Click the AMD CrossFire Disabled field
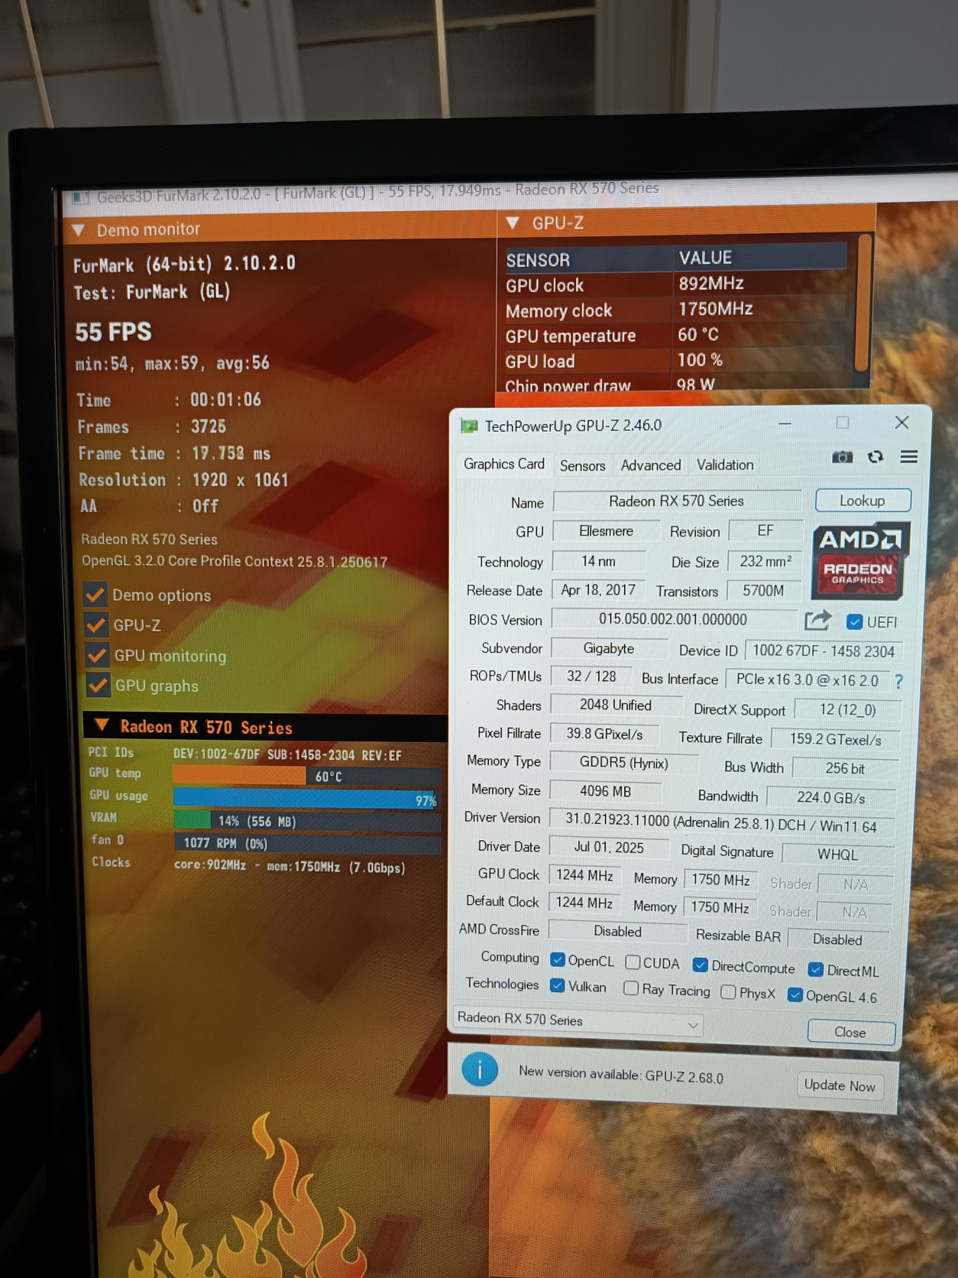The height and width of the screenshot is (1278, 958). (x=617, y=931)
